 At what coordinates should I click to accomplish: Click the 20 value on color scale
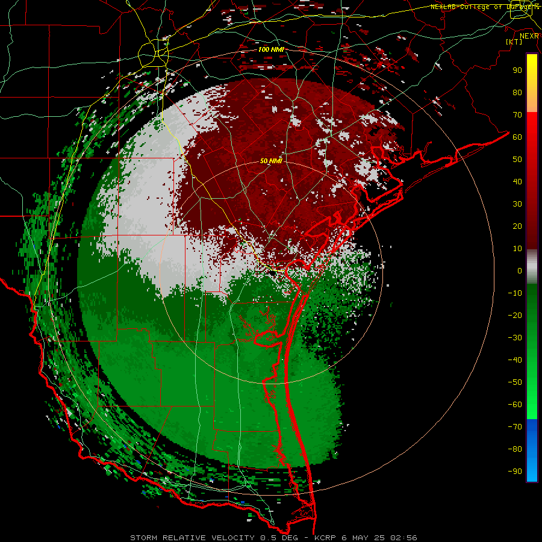tap(517, 226)
